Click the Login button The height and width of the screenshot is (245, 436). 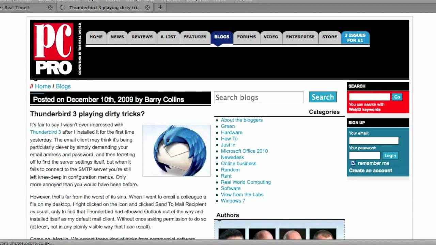(390, 156)
